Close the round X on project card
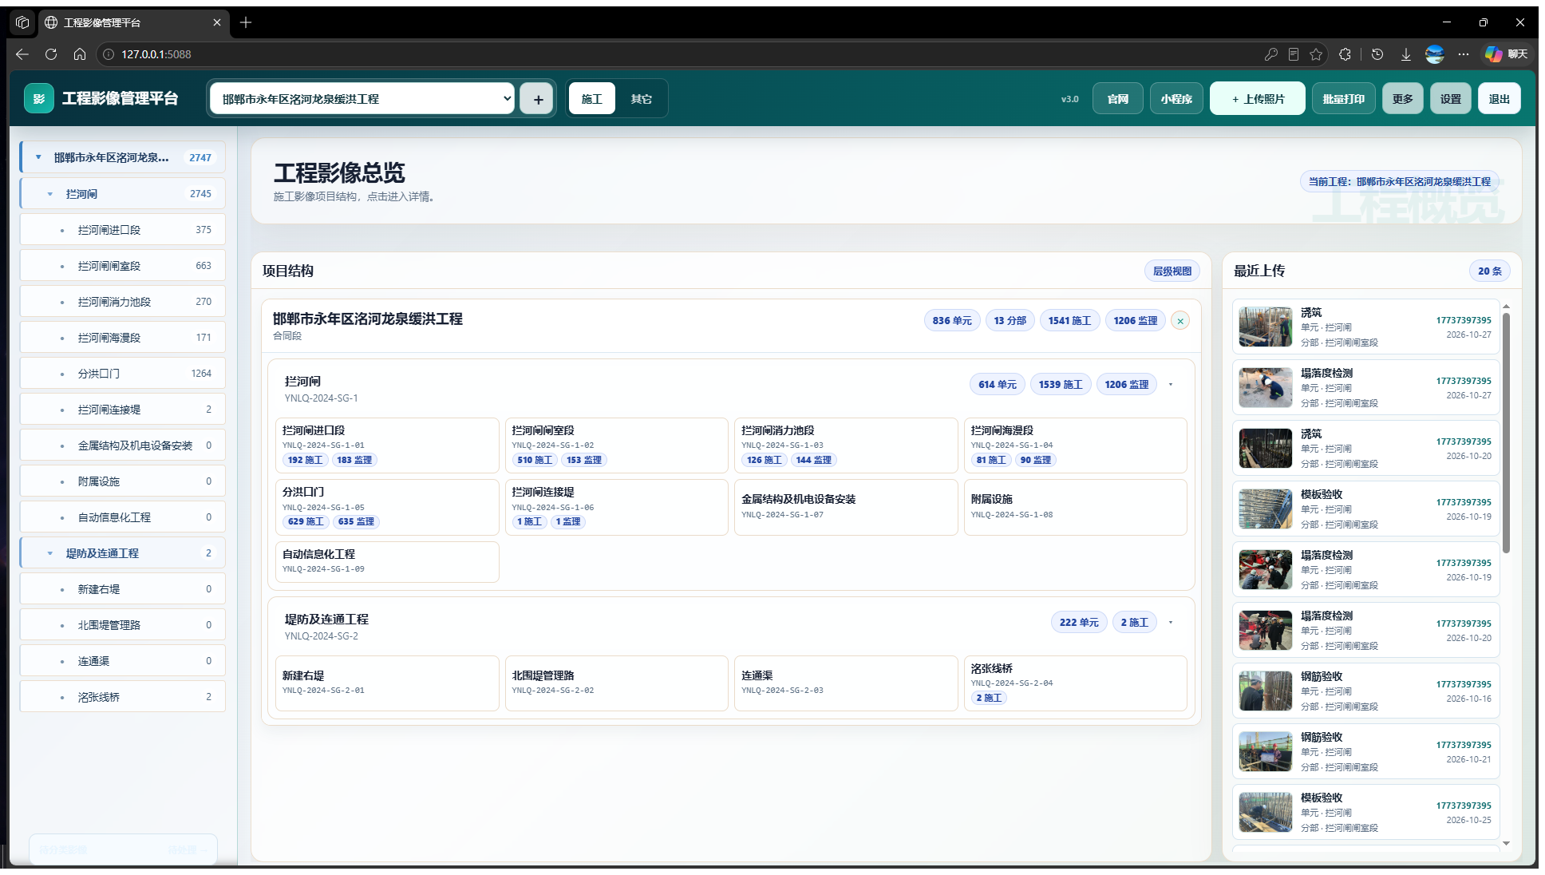Screen dimensions: 1545x875 1180,321
